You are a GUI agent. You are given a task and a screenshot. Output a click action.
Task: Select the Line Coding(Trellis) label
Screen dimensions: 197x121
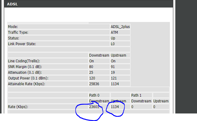[x=24, y=61]
